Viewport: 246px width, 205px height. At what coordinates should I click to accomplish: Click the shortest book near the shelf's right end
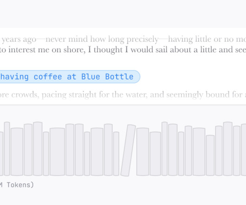click(210, 155)
